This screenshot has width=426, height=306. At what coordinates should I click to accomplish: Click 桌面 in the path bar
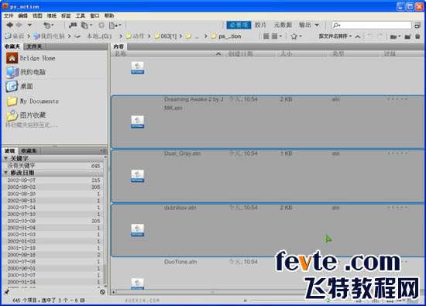[15, 36]
